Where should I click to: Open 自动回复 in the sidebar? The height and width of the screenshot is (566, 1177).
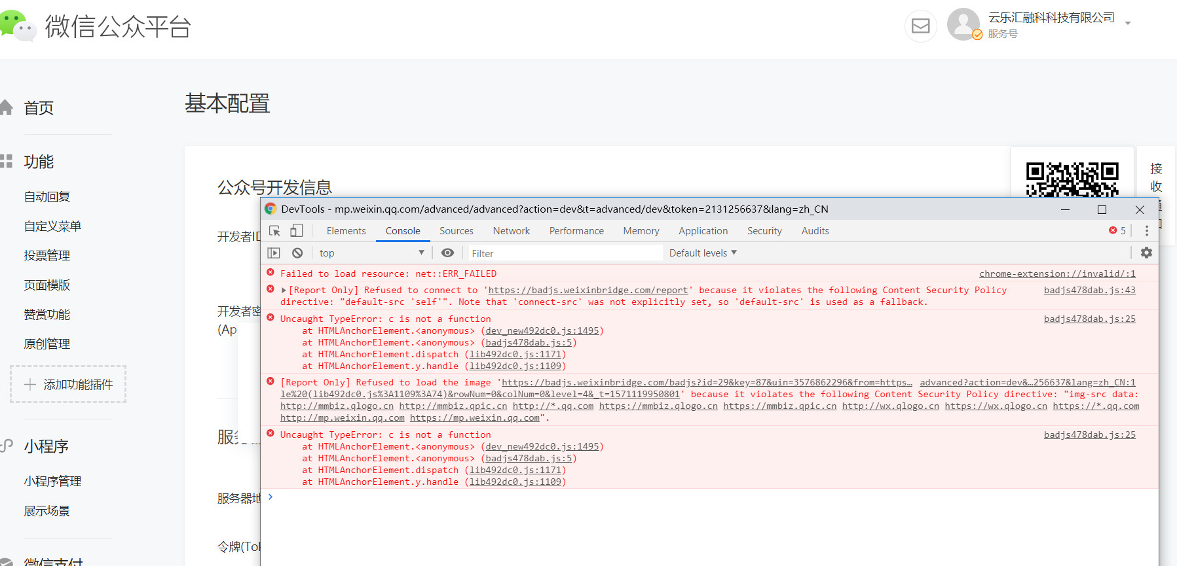47,197
